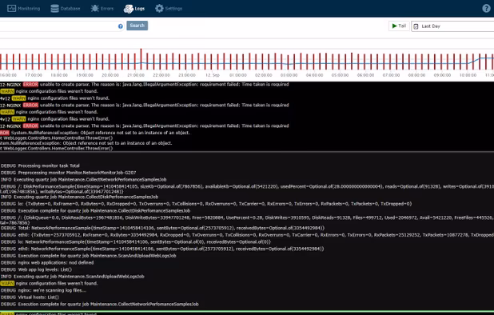Select 'DEBUG /: DiskPerformanceSample' log line
The height and width of the screenshot is (315, 494).
pyautogui.click(x=247, y=189)
